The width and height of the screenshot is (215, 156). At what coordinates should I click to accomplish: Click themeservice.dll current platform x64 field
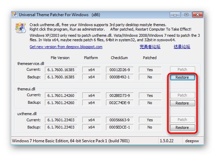click(x=92, y=70)
